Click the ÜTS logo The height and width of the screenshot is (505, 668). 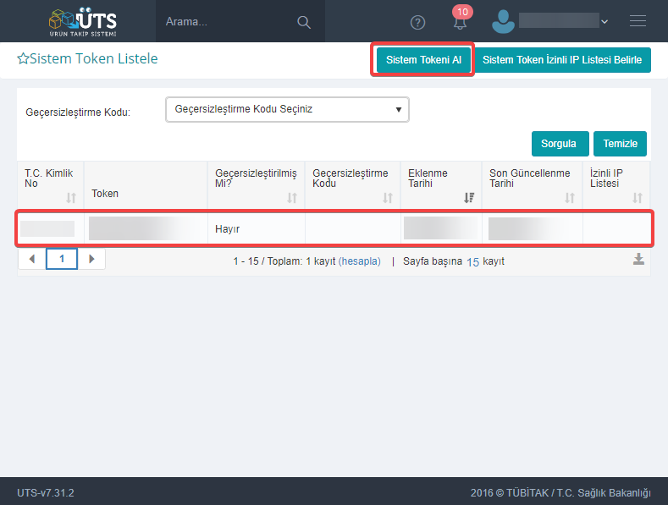83,22
